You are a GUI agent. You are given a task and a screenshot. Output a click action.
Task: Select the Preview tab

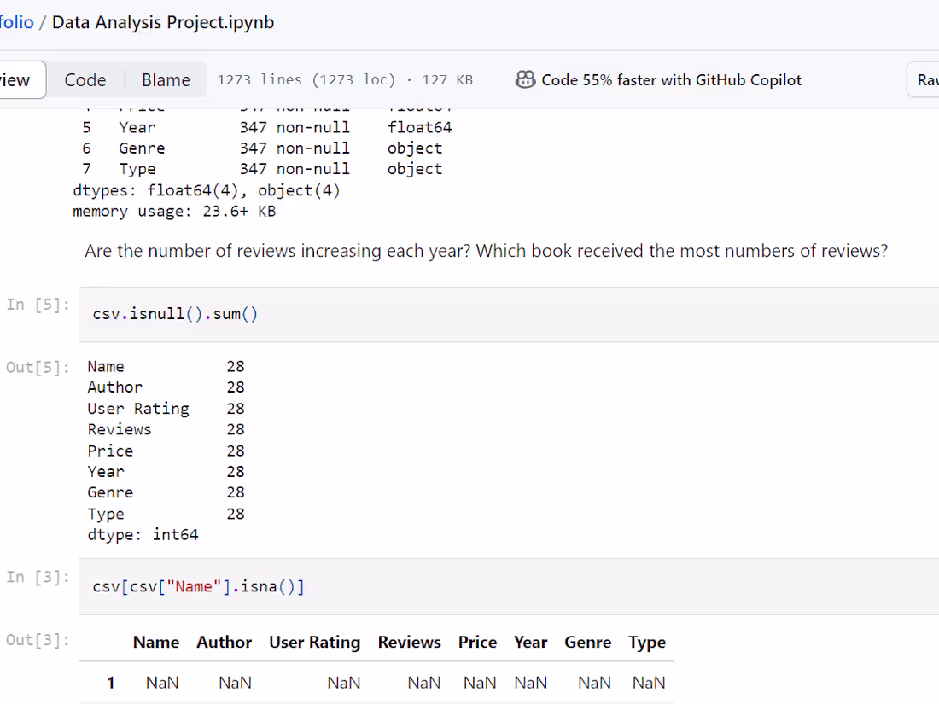point(17,79)
